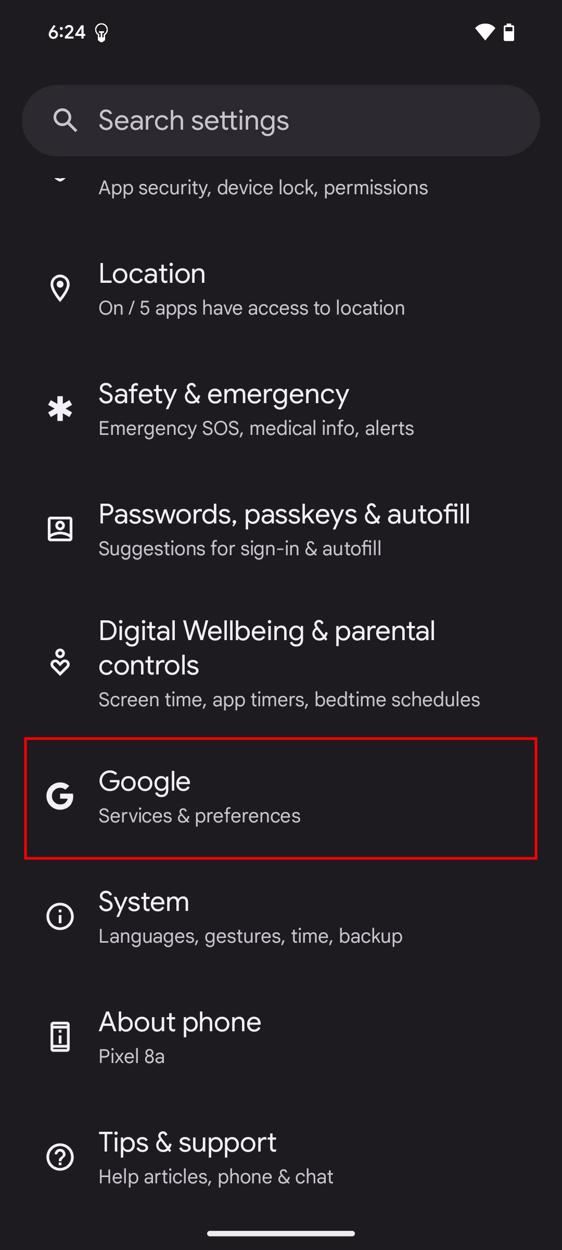
Task: Tap the Safety & emergency asterisk icon
Action: pyautogui.click(x=60, y=409)
